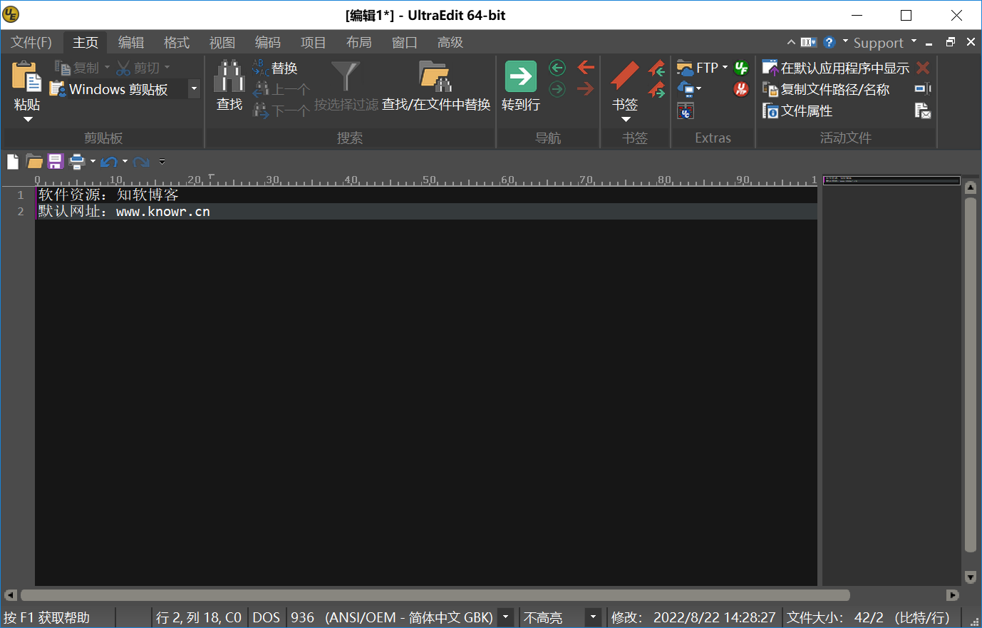Click line 1 text 软件资源: 知软博客
Screen dimensions: 982x628
(108, 195)
